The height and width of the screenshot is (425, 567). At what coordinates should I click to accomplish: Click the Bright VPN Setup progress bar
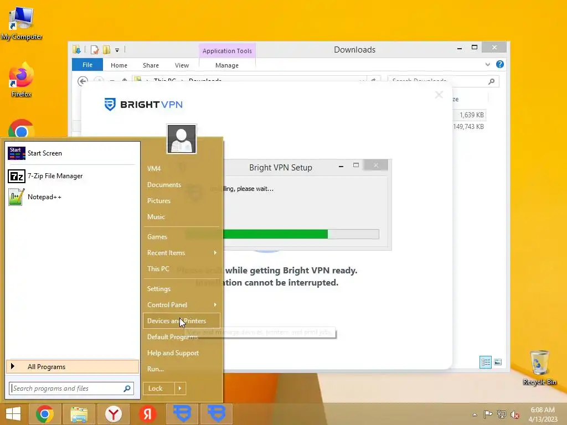click(282, 234)
